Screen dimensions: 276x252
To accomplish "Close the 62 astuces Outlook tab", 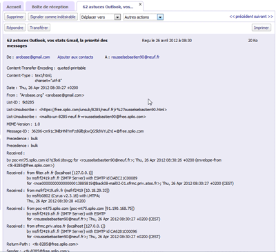I will 140,4.
